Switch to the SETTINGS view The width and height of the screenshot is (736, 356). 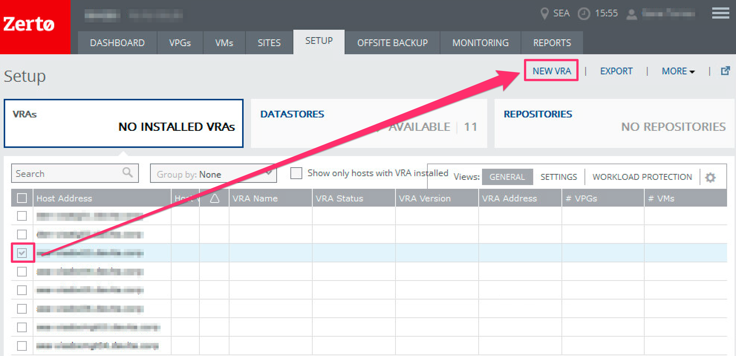[558, 177]
